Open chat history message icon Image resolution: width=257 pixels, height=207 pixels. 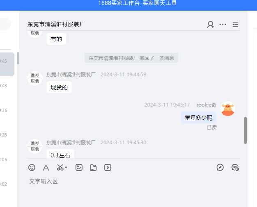pos(235,168)
